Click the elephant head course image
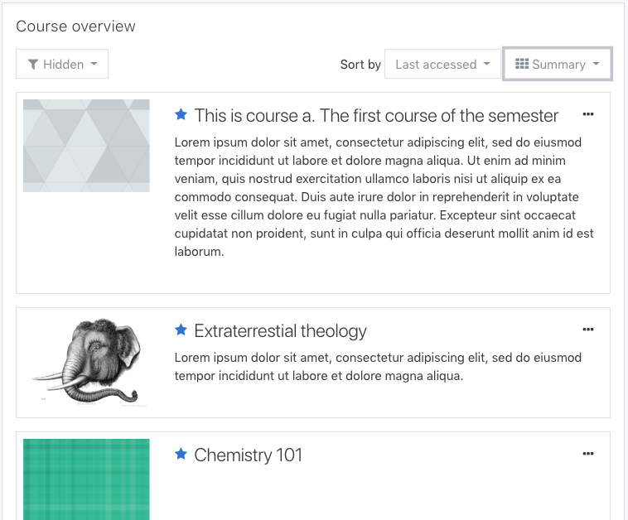This screenshot has width=628, height=520. click(x=86, y=362)
